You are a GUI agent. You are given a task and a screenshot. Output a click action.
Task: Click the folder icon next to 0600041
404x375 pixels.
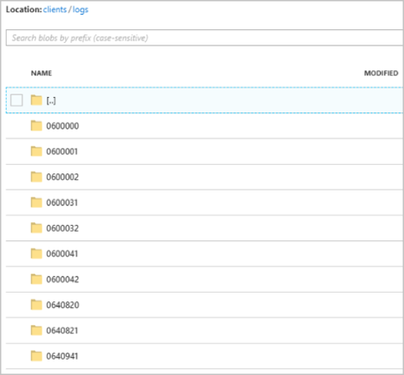pos(36,253)
